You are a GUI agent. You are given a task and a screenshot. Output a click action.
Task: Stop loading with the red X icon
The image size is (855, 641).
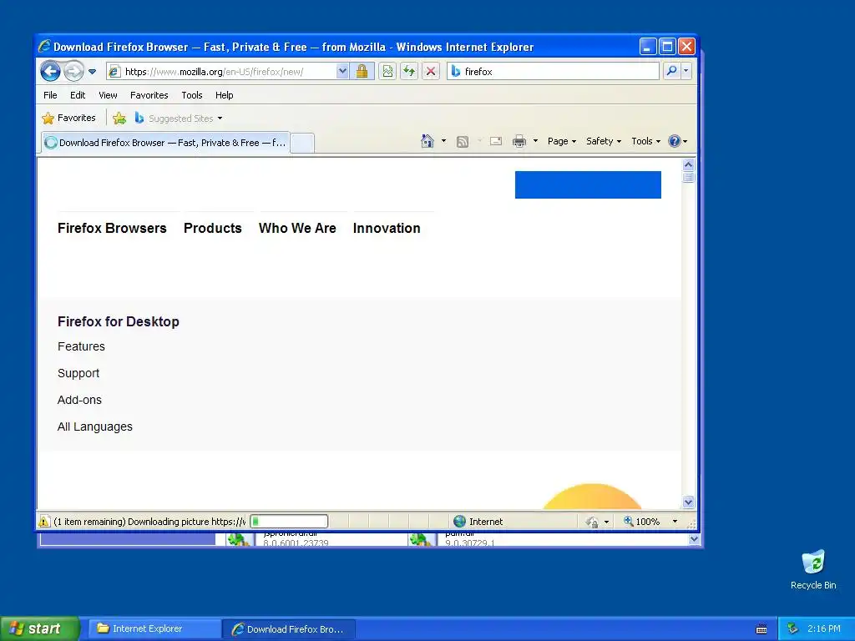(430, 72)
